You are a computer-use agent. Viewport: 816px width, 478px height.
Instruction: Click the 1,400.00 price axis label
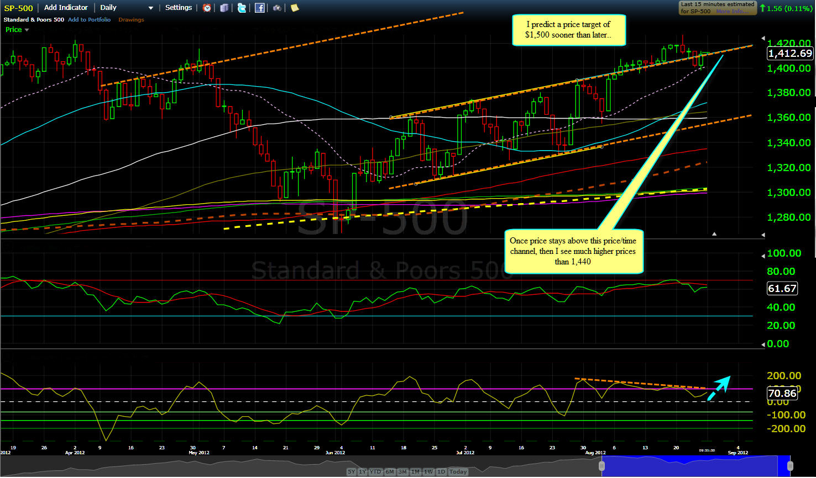click(x=789, y=68)
